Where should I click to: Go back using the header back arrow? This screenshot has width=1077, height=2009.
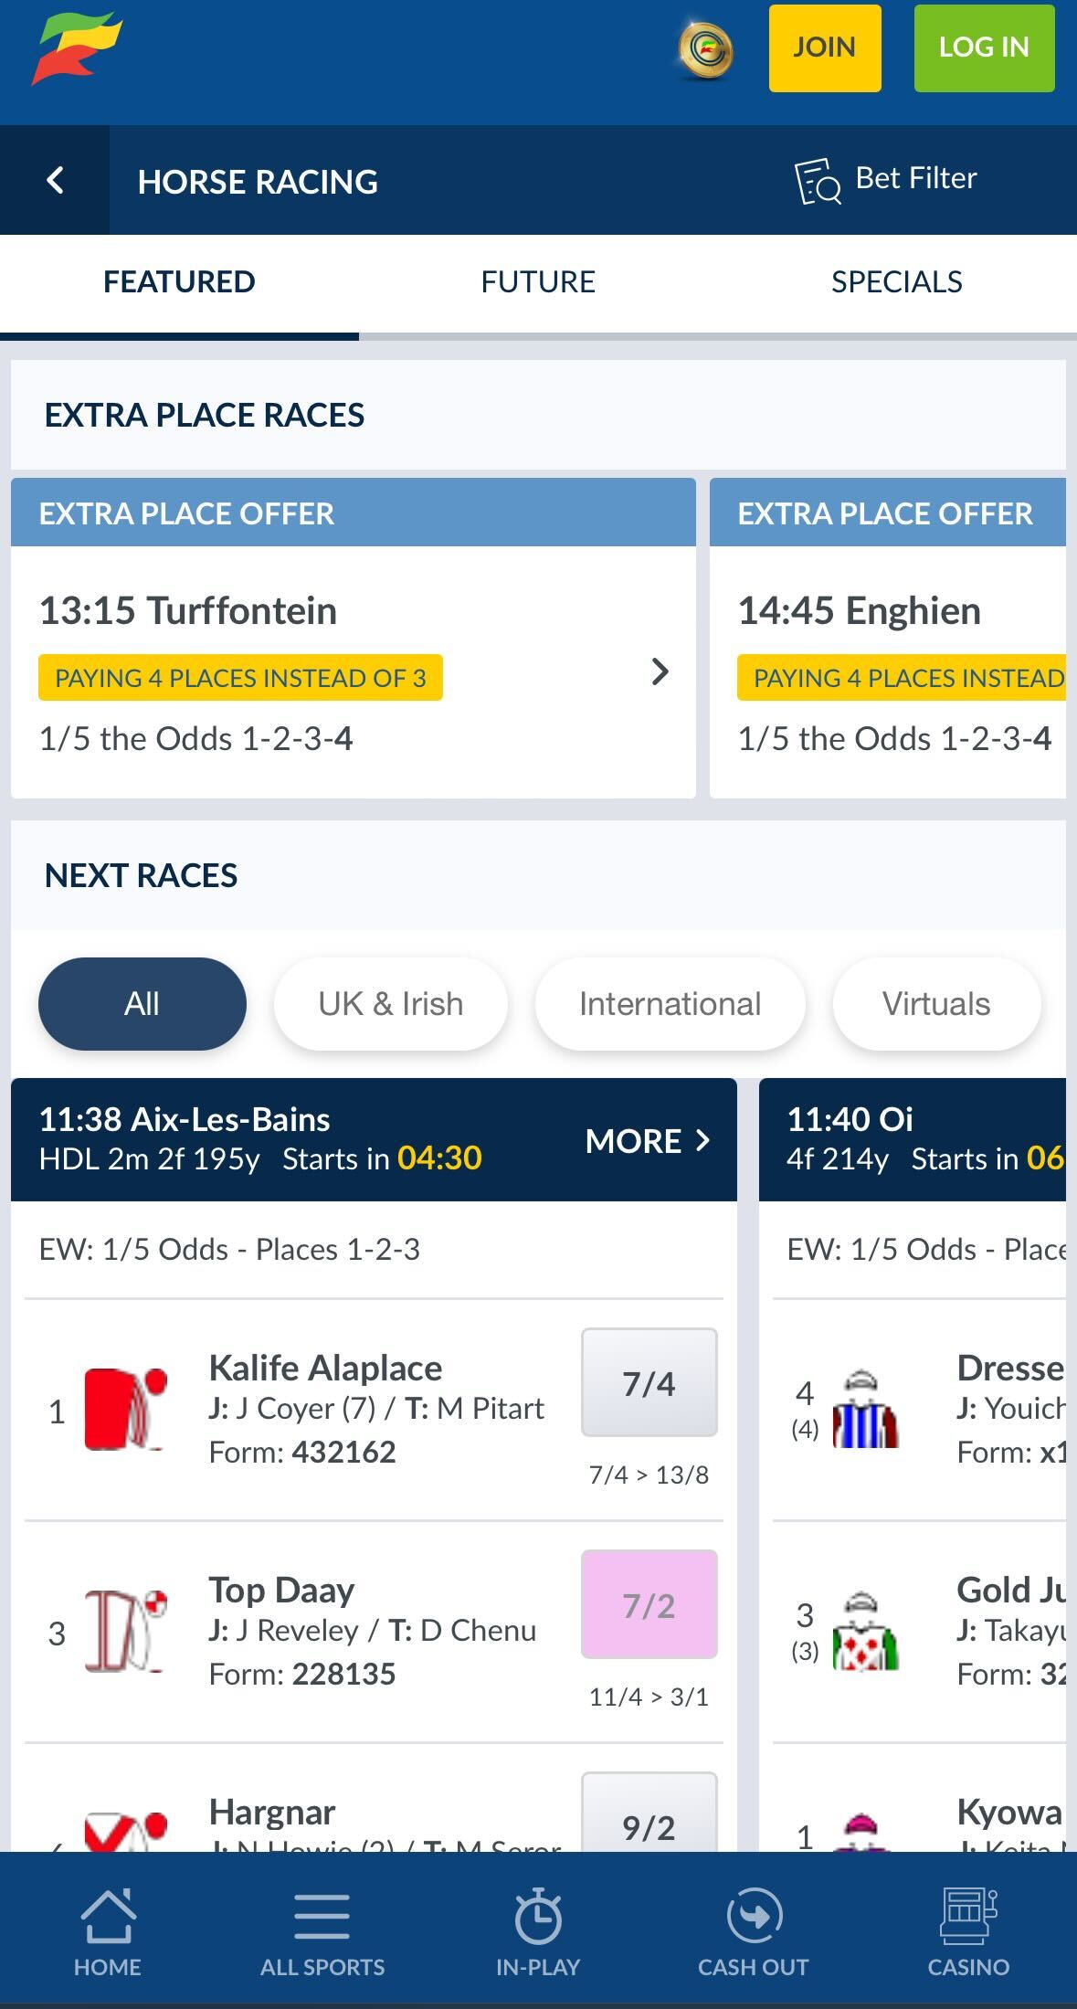point(55,179)
